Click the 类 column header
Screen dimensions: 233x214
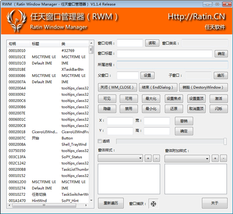(x=74, y=44)
